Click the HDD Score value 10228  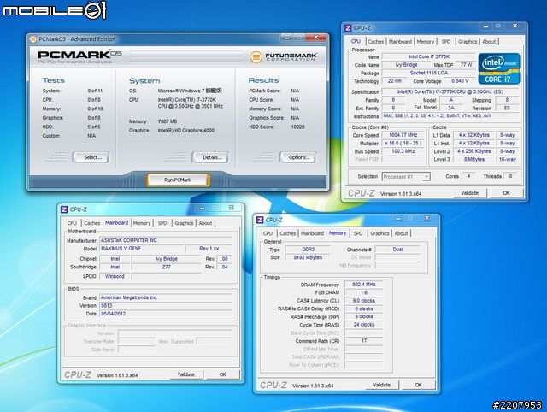pyautogui.click(x=297, y=127)
